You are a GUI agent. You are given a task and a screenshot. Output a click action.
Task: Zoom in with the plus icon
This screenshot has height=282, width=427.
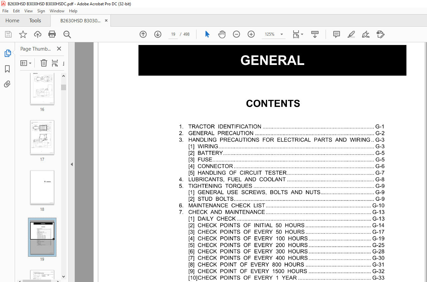(x=251, y=34)
